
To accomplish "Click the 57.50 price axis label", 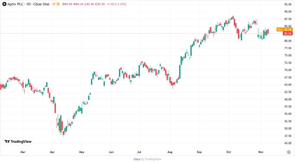I will [x=288, y=106].
